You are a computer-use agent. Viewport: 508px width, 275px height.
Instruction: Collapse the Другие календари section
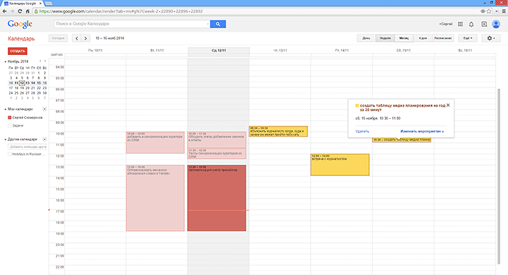[5, 140]
